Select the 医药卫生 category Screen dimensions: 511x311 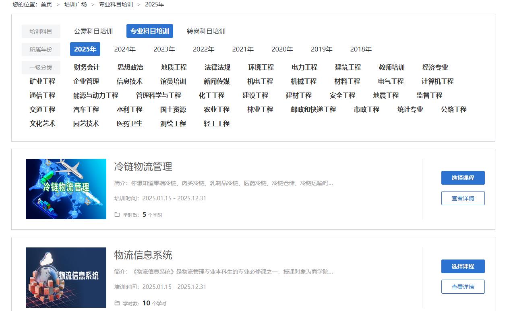[x=130, y=124]
